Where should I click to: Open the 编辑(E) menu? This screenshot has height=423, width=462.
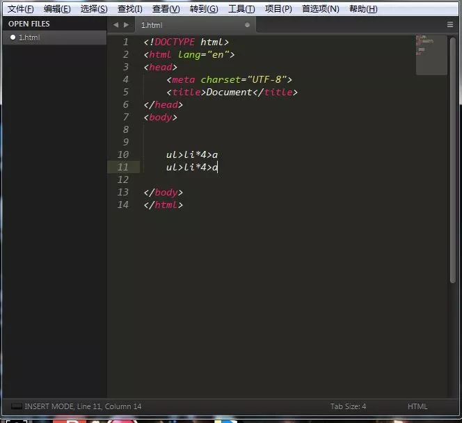coord(57,9)
